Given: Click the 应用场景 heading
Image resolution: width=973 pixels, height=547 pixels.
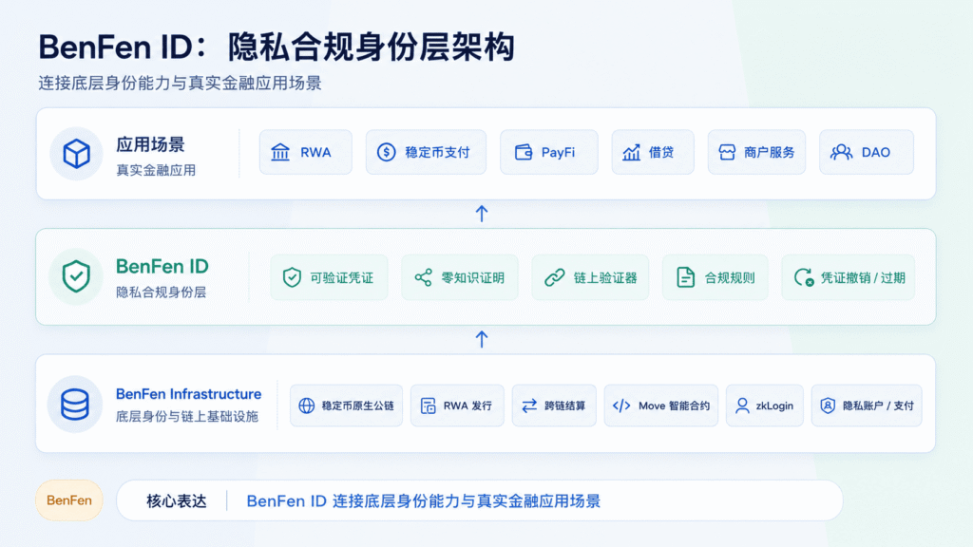Looking at the screenshot, I should tap(150, 144).
